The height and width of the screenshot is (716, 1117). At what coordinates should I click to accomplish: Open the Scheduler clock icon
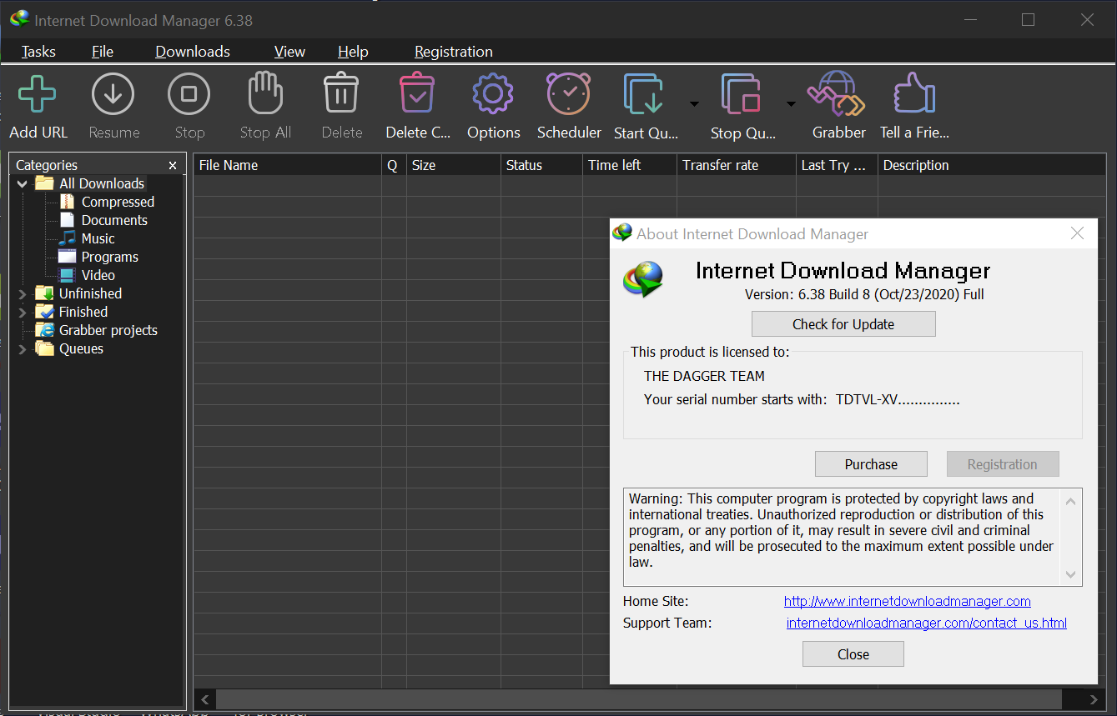569,93
